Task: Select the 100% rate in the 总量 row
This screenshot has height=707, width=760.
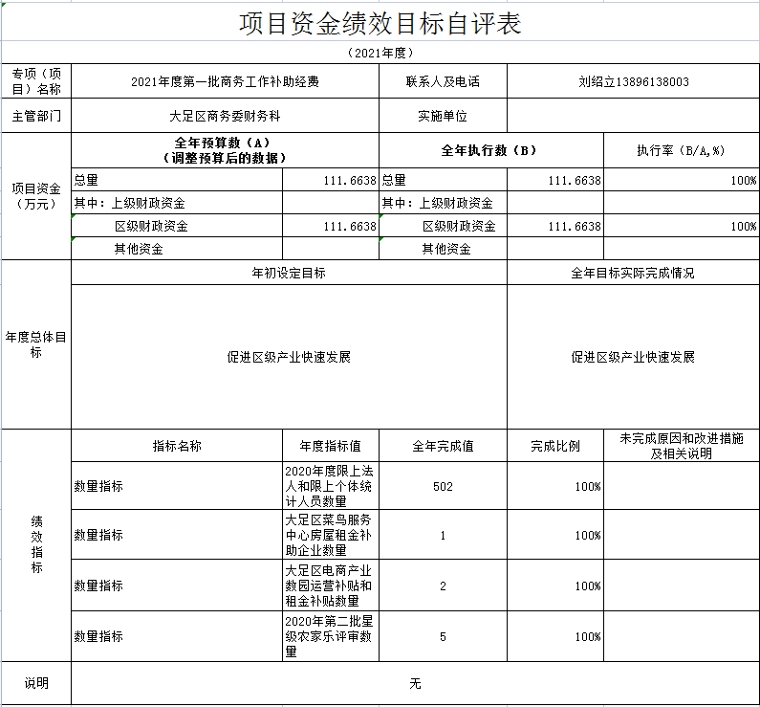Action: [x=682, y=180]
